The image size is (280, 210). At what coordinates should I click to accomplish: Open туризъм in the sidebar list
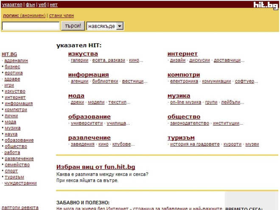click(x=14, y=177)
